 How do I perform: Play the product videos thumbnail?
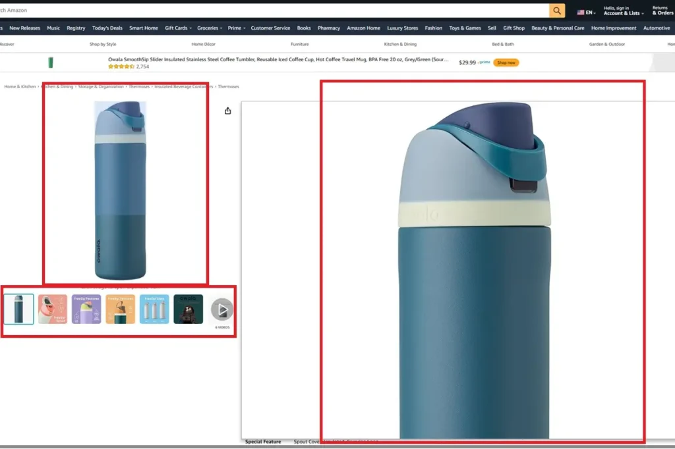click(222, 309)
